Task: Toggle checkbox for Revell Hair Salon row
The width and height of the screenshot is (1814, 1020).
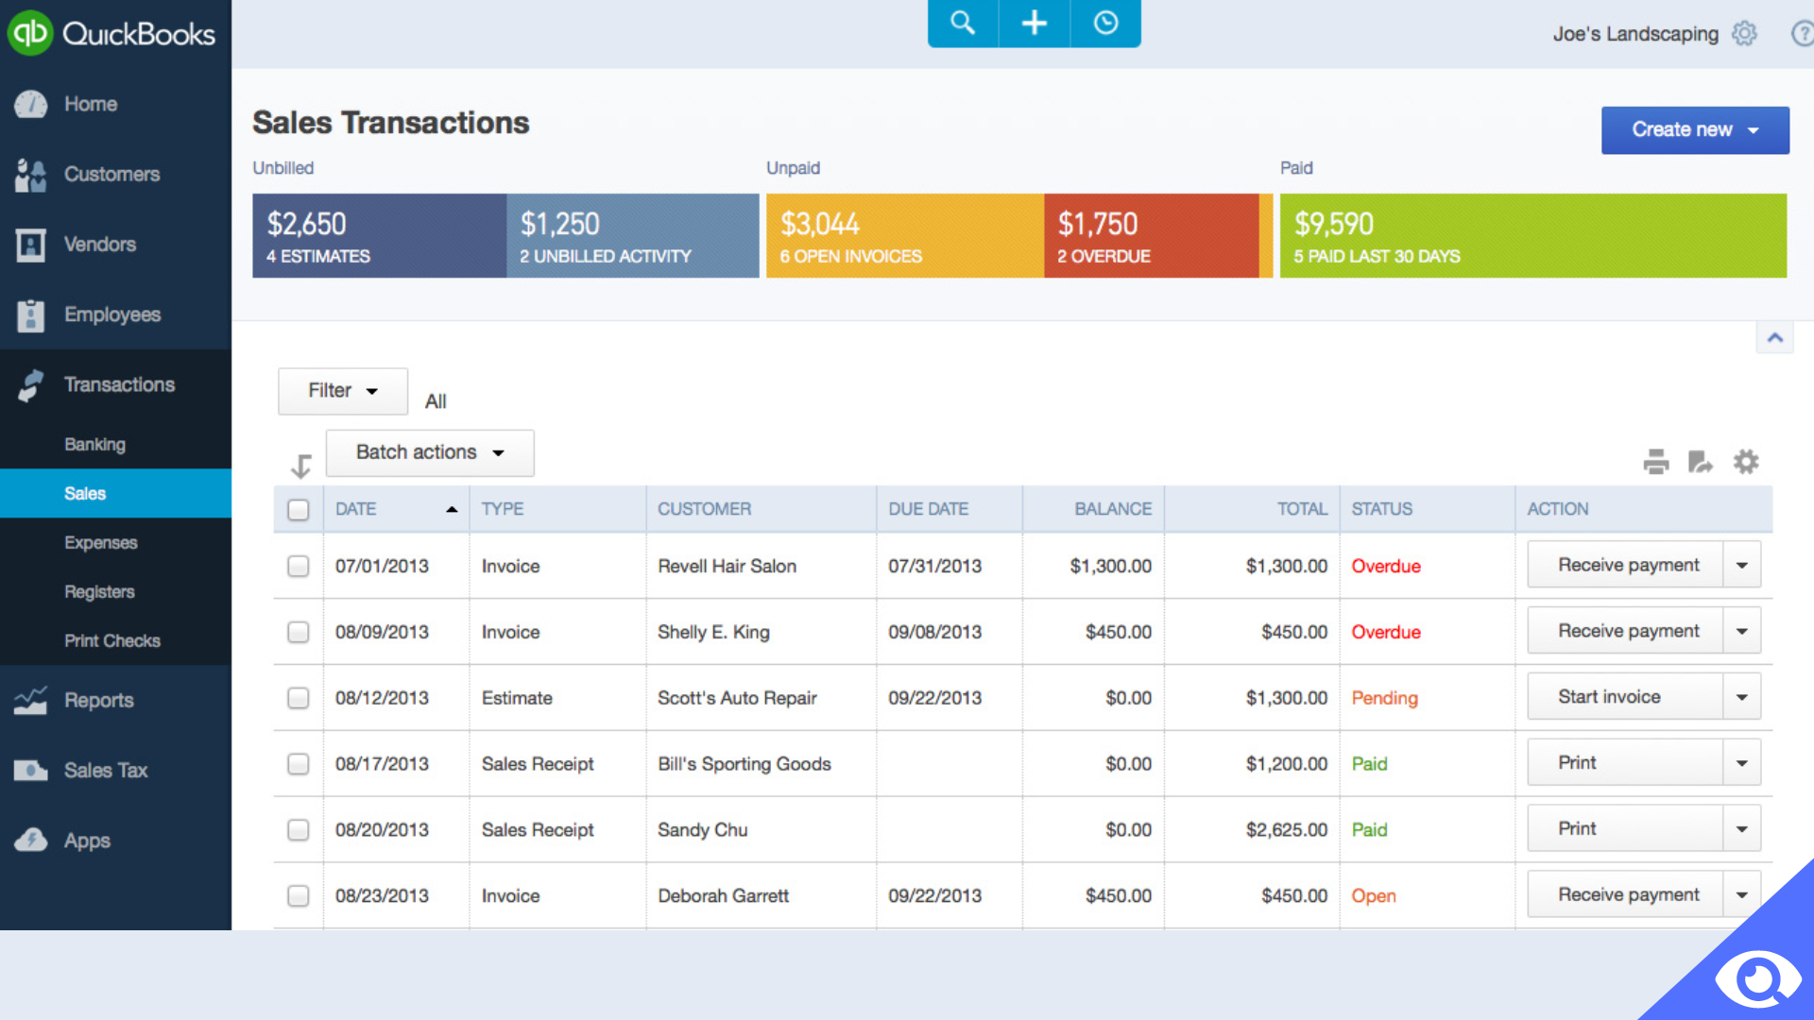Action: pos(299,566)
